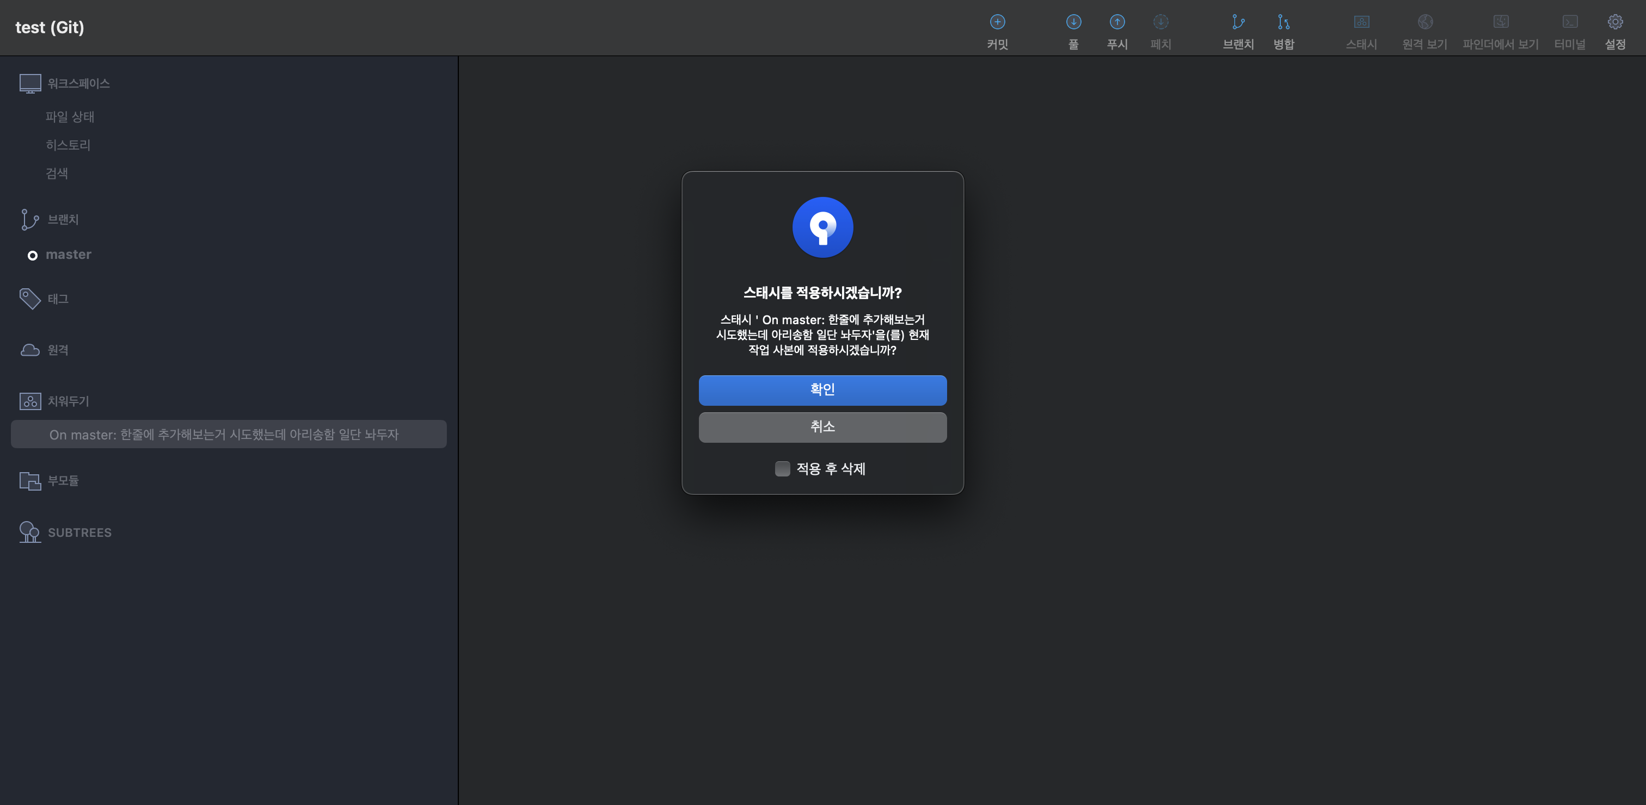This screenshot has width=1646, height=805.
Task: Open 파일 상태 (File Status) view
Action: [70, 117]
